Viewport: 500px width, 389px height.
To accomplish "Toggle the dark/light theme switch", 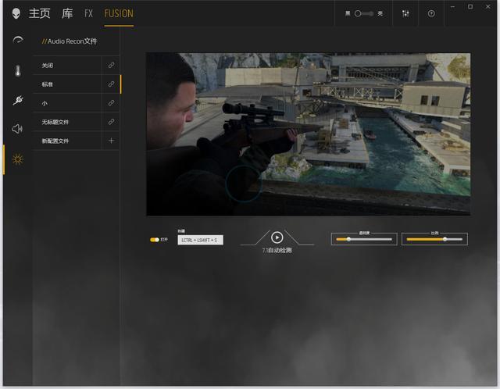I will click(364, 13).
